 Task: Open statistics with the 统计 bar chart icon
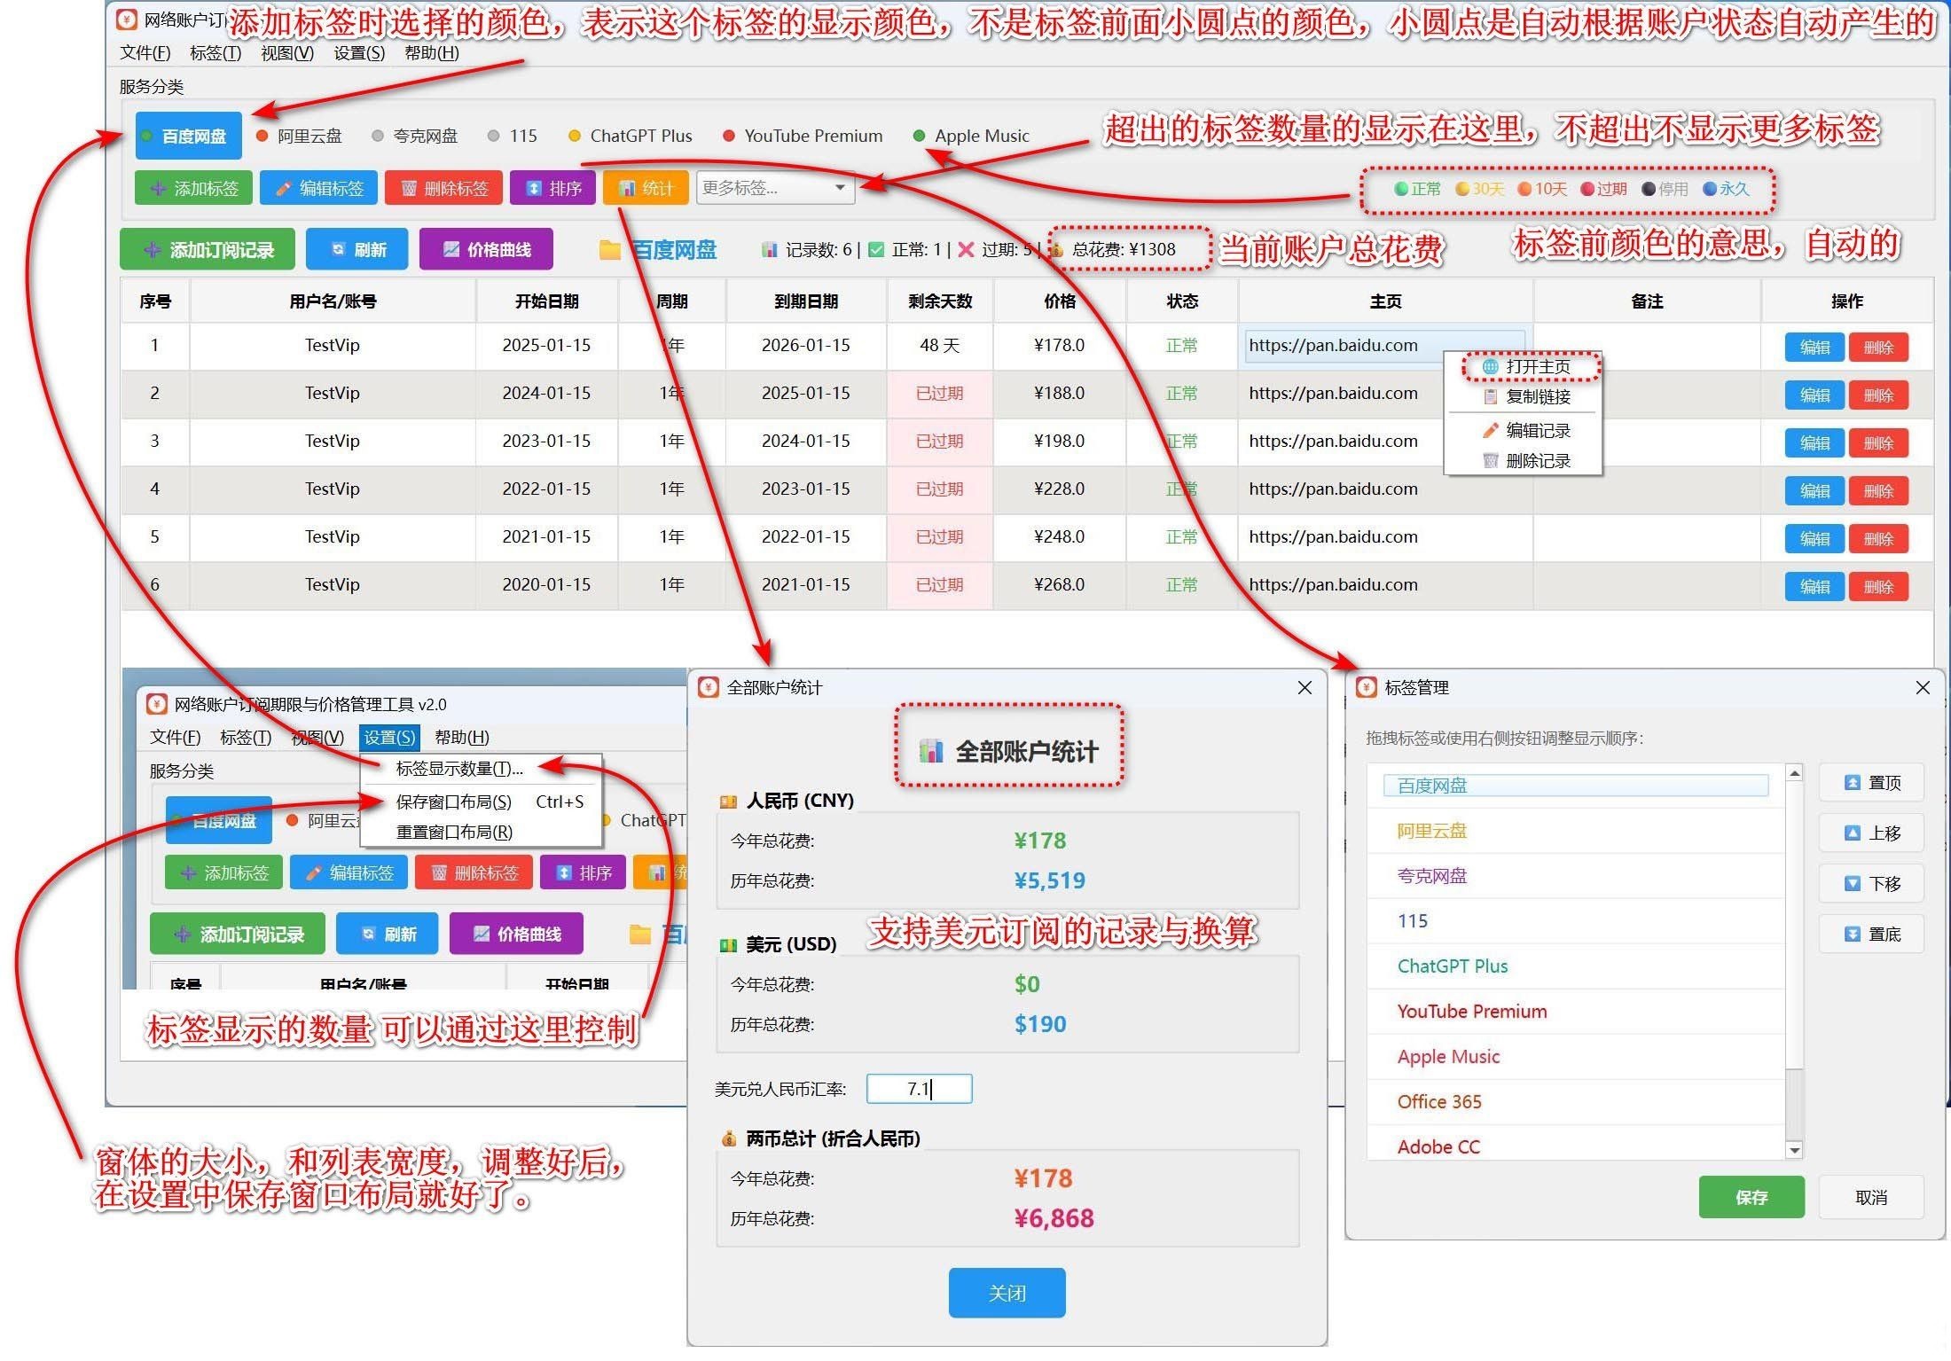click(646, 187)
